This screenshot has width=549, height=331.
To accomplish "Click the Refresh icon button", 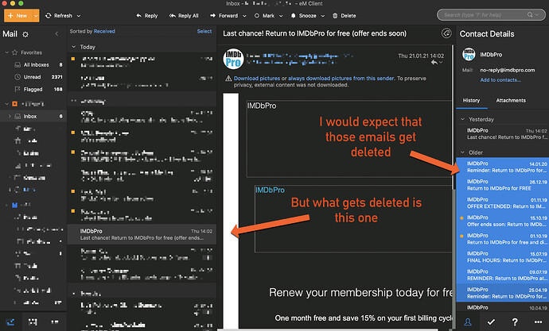I will (49, 16).
